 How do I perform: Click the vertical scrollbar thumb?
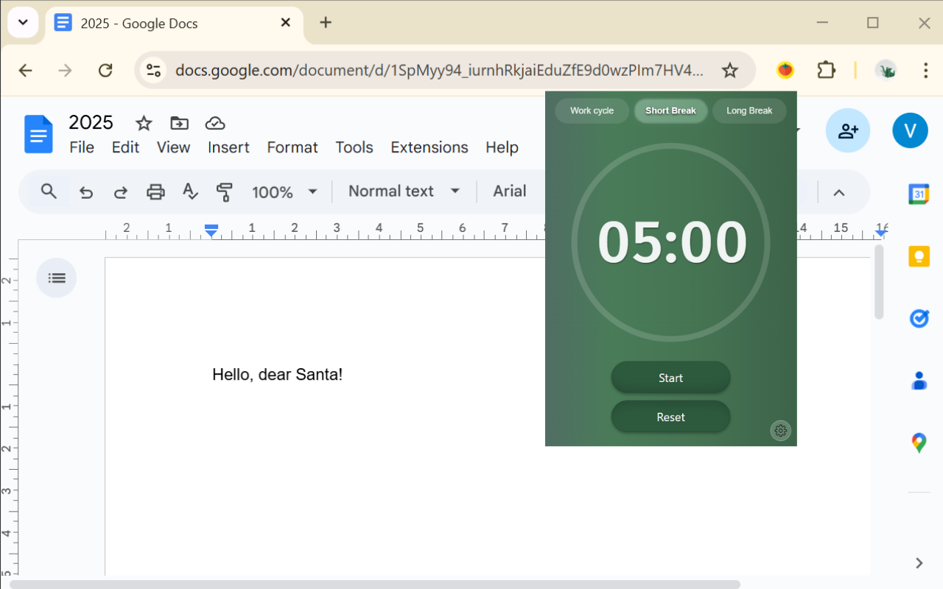(878, 282)
